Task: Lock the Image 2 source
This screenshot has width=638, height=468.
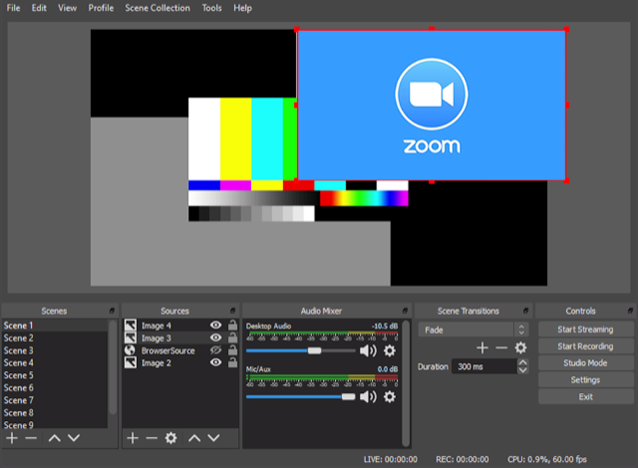Action: point(233,362)
